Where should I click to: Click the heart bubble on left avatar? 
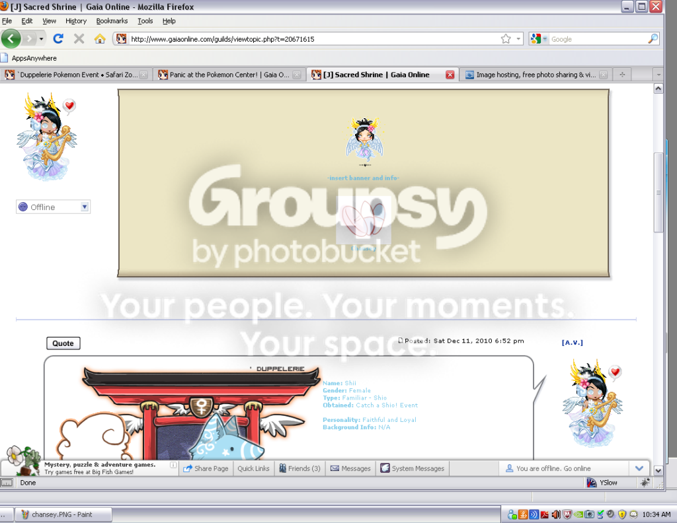tap(69, 106)
